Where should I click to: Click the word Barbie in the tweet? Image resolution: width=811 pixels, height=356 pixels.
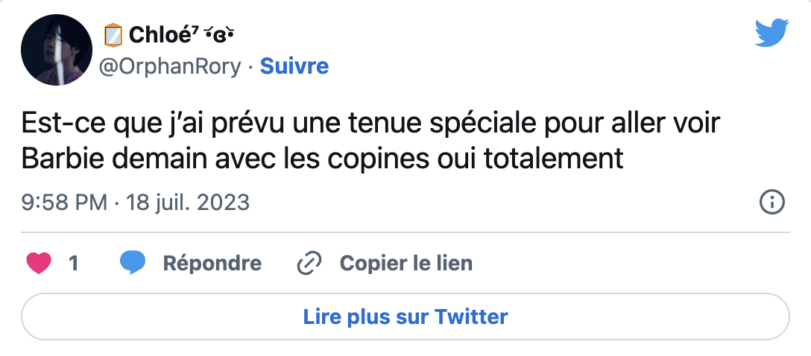tap(60, 159)
